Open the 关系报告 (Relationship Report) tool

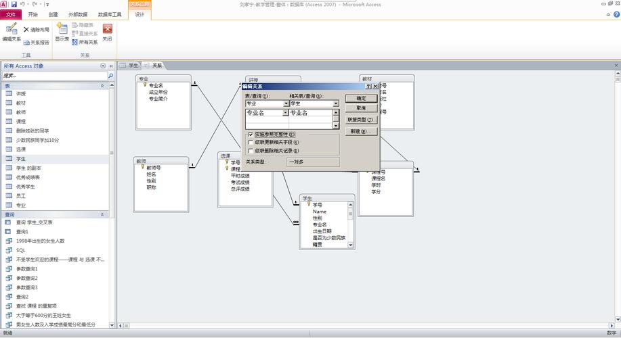pos(36,42)
